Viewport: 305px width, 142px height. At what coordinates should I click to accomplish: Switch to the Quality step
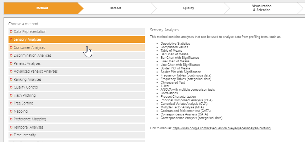(188, 8)
